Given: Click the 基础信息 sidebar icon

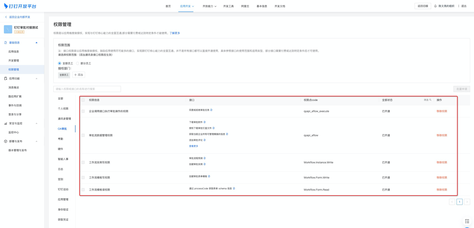Looking at the screenshot, I should (x=6, y=43).
